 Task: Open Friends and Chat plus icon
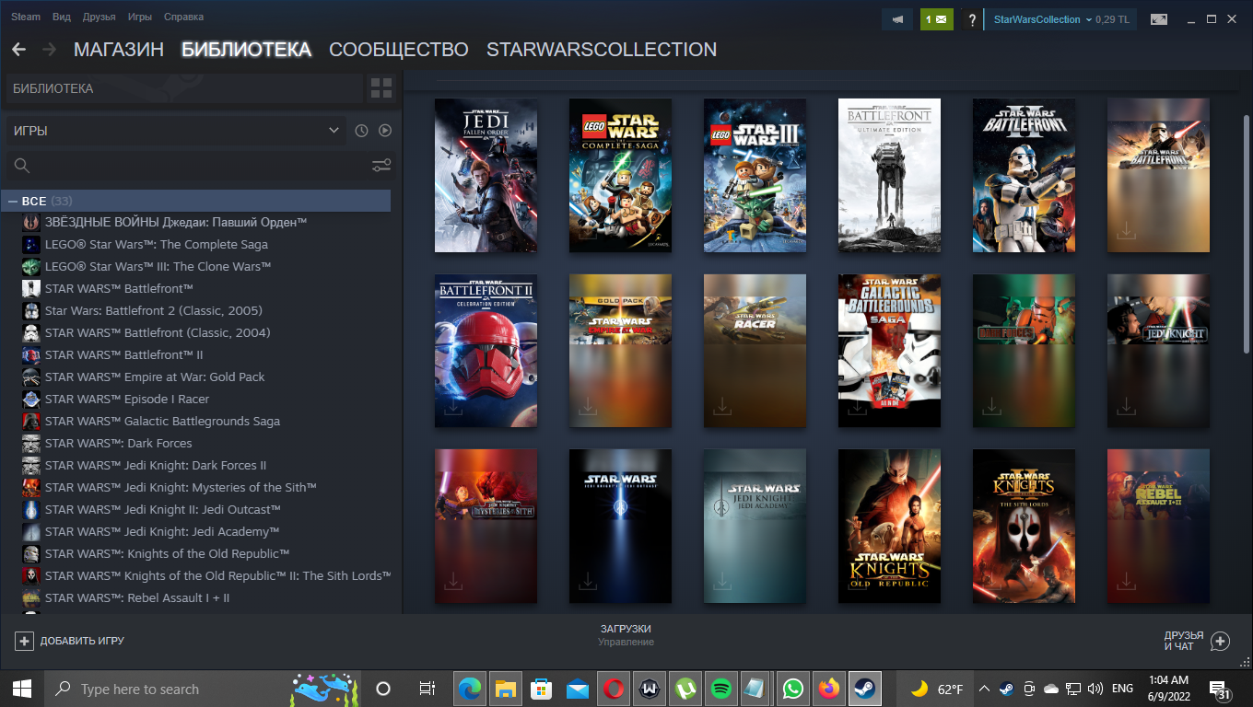[x=1220, y=641]
